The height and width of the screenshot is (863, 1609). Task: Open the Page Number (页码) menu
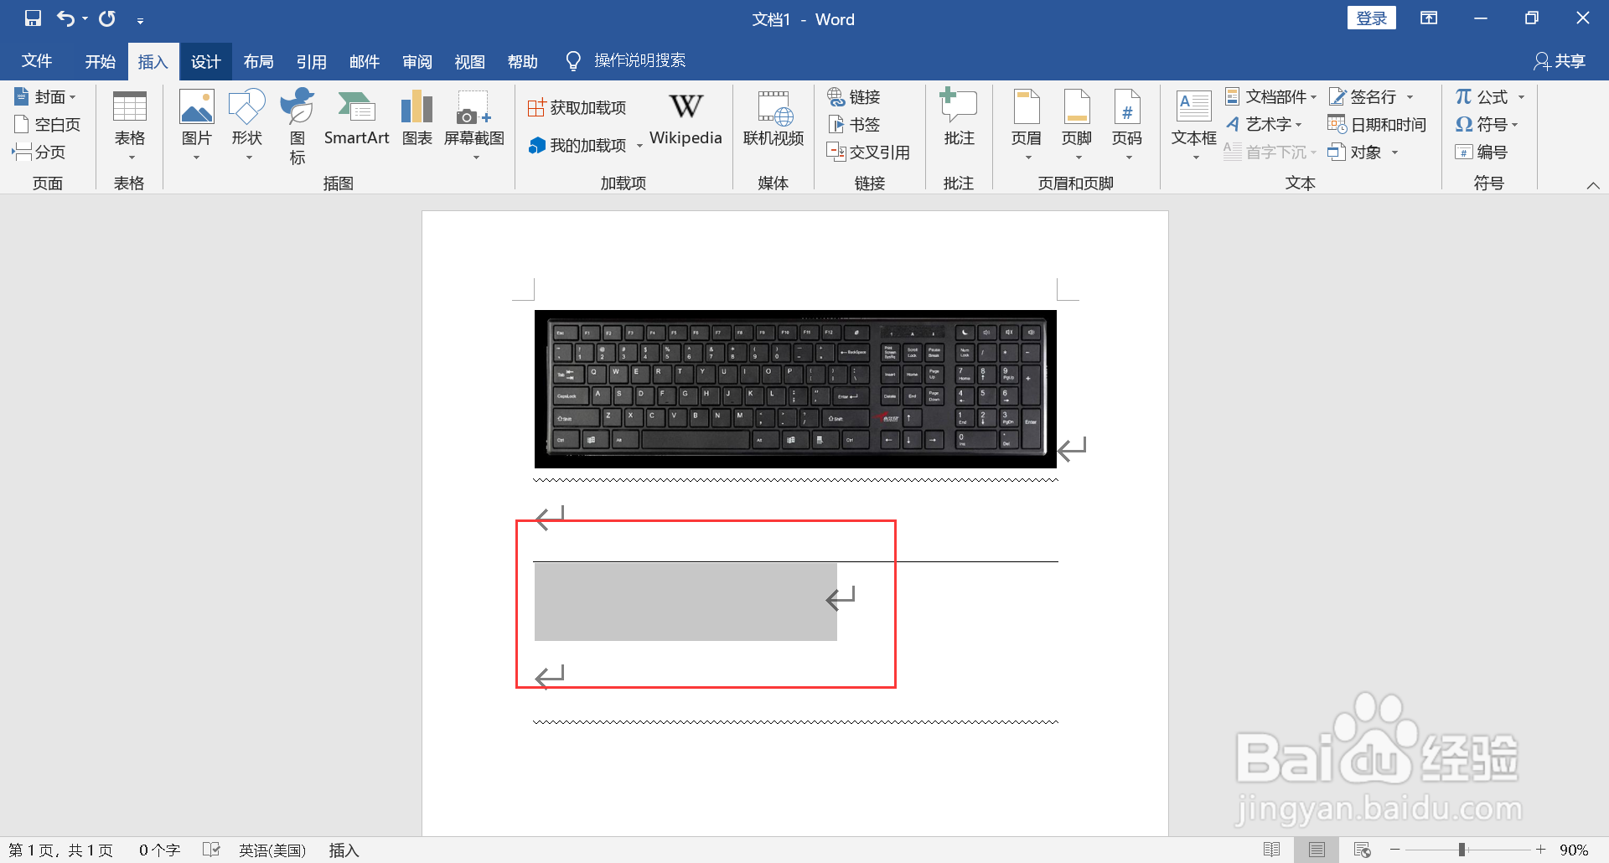tap(1127, 126)
